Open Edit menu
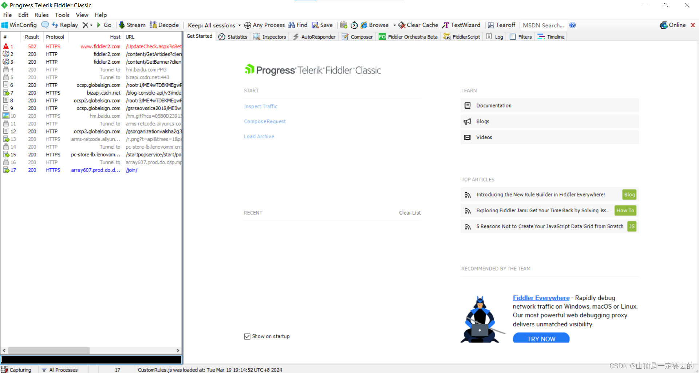The image size is (699, 373). [x=23, y=15]
